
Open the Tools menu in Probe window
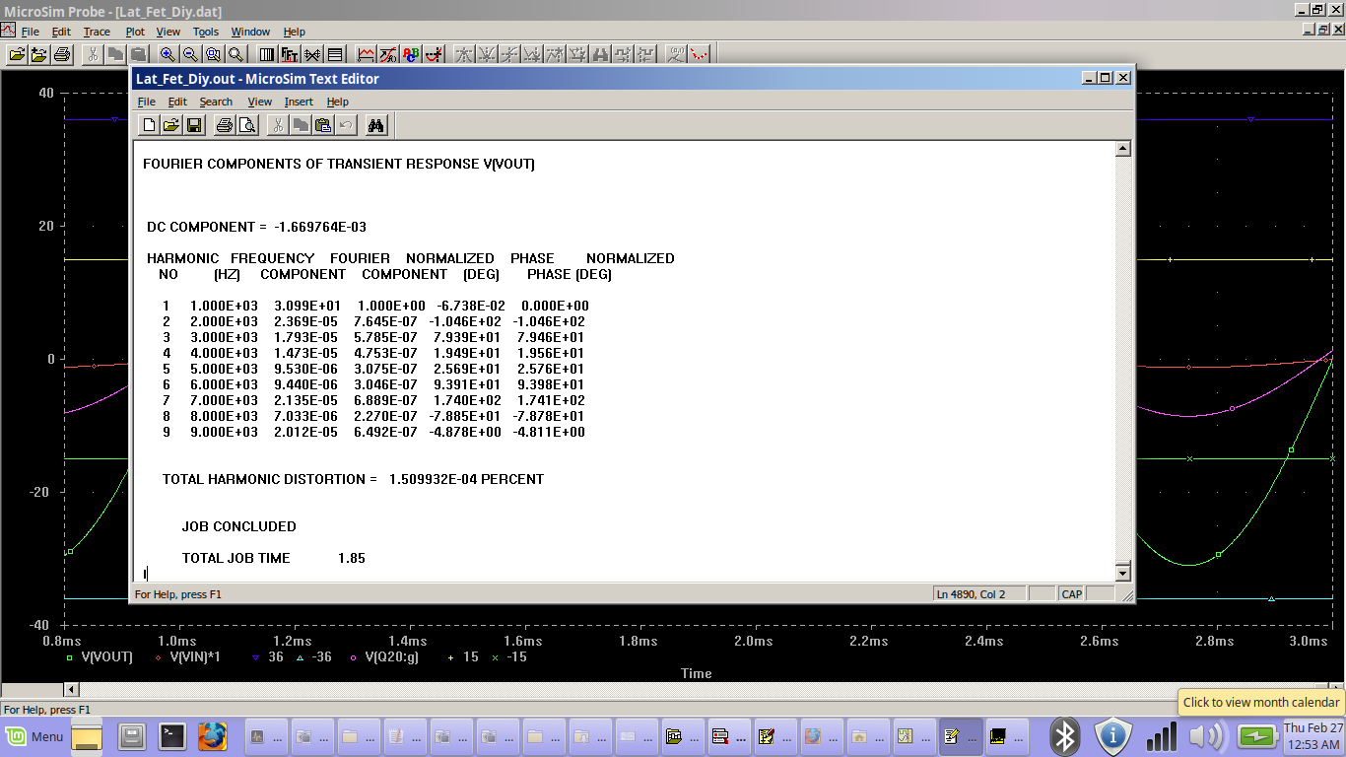(x=205, y=32)
